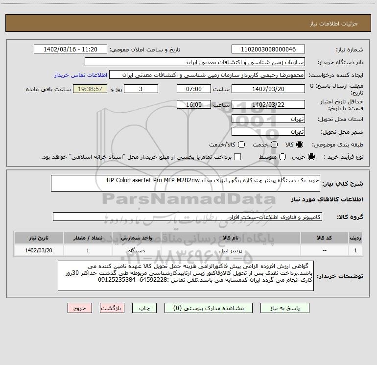Click the 'ایجاد کننده درخواست' label

click(x=336, y=75)
